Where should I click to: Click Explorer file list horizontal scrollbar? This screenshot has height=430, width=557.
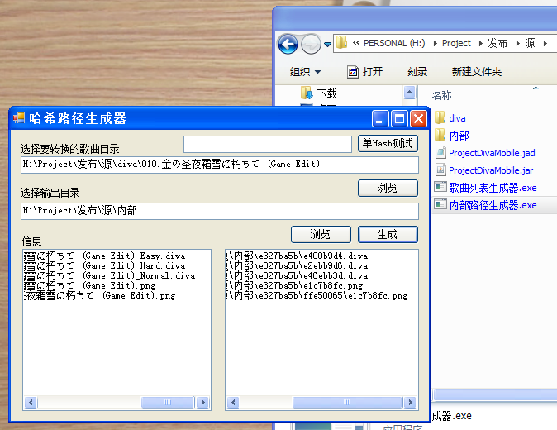tap(496, 394)
